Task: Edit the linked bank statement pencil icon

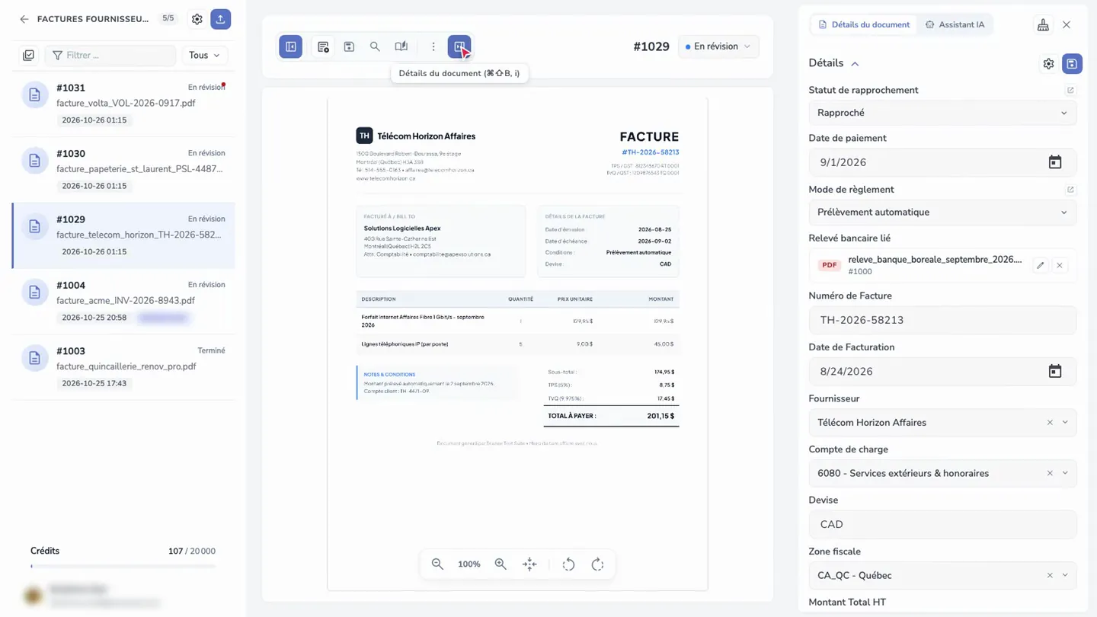Action: 1040,265
